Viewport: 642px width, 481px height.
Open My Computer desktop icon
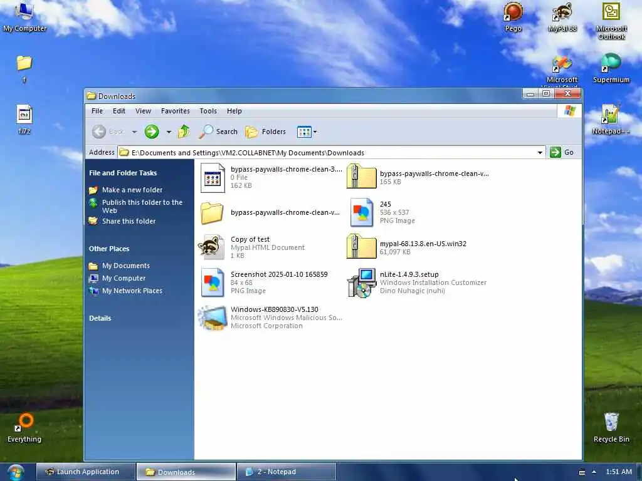click(x=24, y=16)
